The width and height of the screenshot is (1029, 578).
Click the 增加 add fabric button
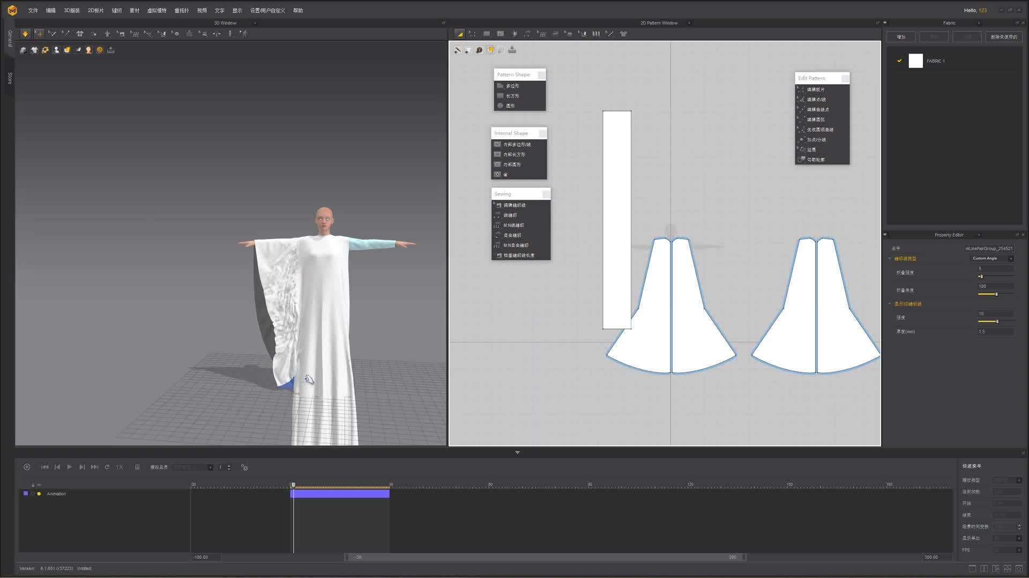tap(901, 37)
